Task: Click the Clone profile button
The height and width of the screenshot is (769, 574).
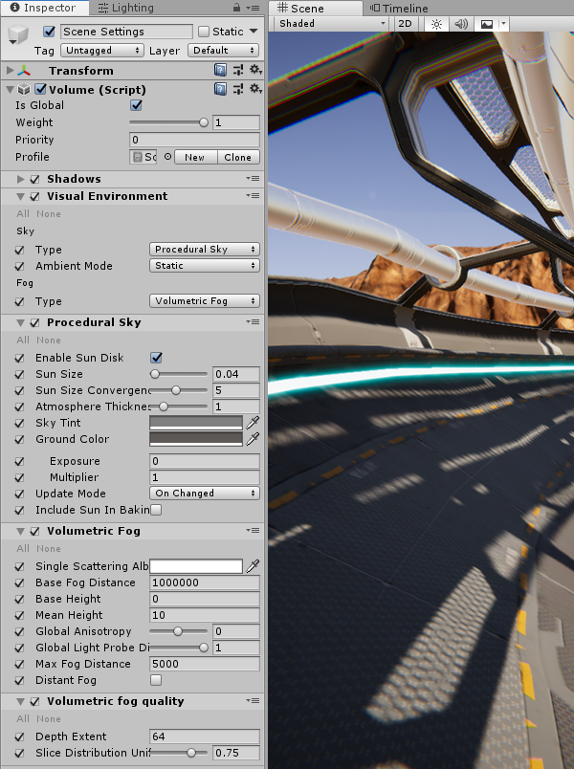Action: (x=237, y=157)
